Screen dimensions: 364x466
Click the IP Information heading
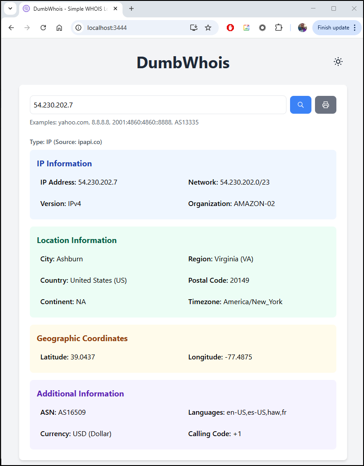point(65,164)
